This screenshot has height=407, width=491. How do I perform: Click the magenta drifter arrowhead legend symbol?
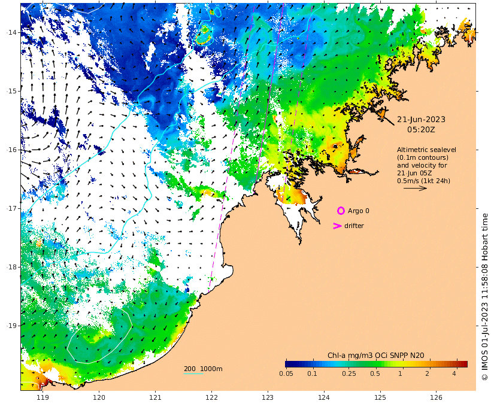tap(337, 226)
